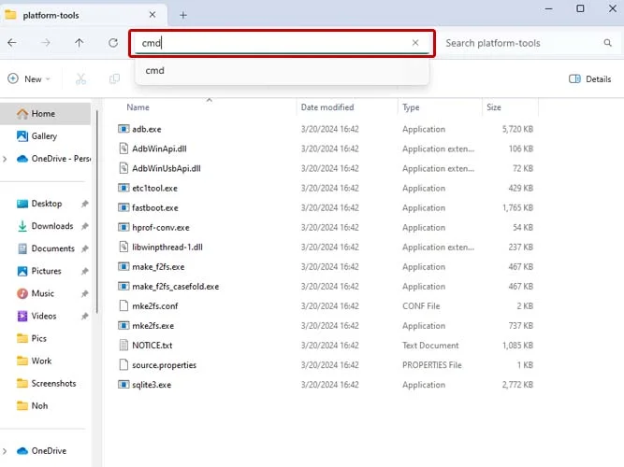Screen dimensions: 624x467
Task: Select source.properties file
Action: point(165,365)
